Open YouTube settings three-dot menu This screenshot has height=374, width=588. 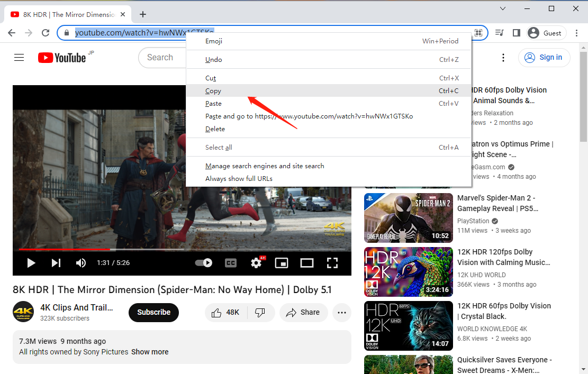[x=503, y=57]
